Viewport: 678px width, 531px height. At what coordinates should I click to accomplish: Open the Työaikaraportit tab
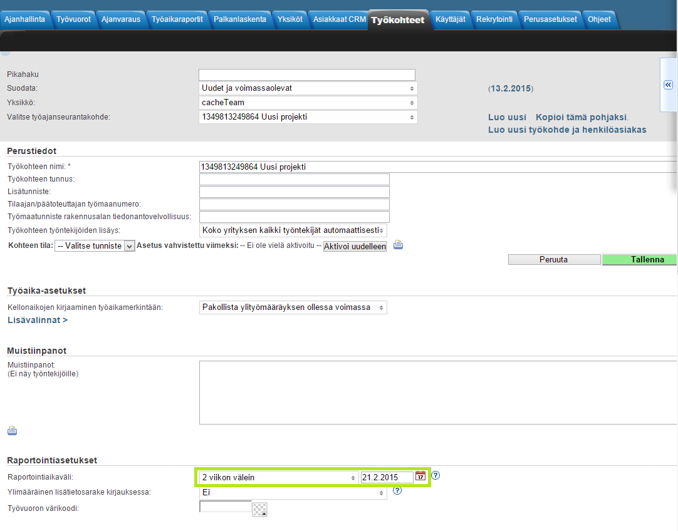tap(177, 19)
